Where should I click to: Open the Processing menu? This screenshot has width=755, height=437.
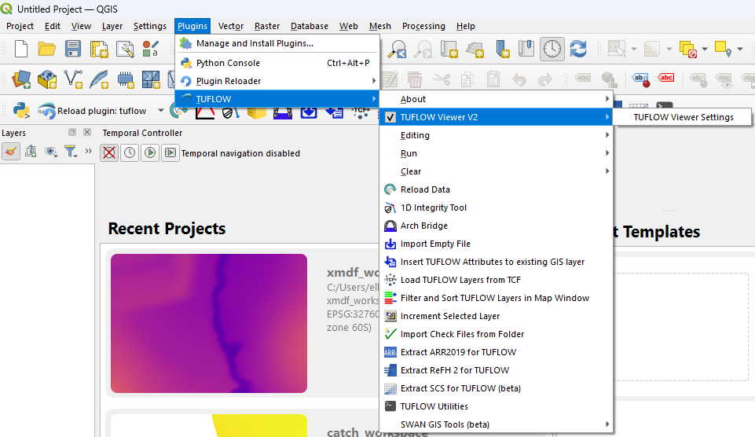423,26
